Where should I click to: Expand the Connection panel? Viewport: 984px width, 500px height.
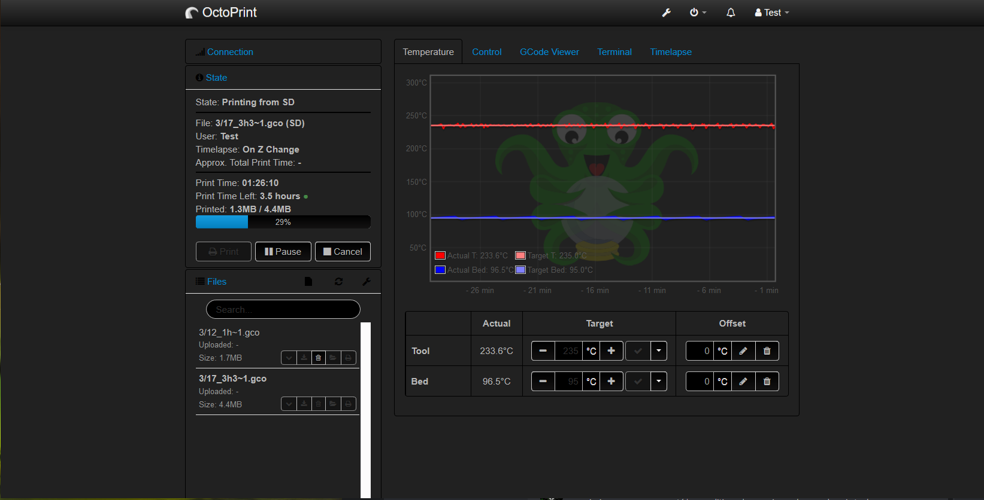coord(231,52)
